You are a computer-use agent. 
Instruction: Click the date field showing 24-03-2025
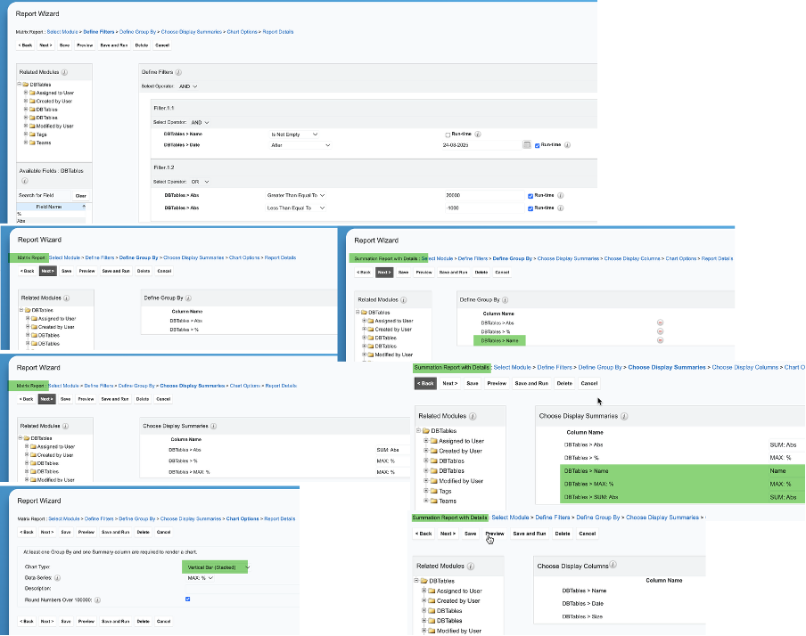[x=481, y=145]
